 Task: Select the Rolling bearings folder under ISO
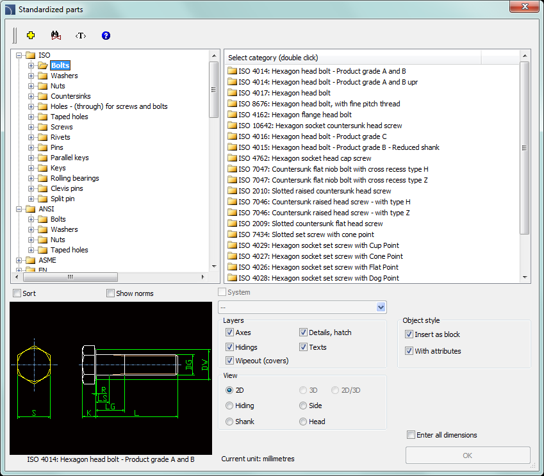coord(74,178)
